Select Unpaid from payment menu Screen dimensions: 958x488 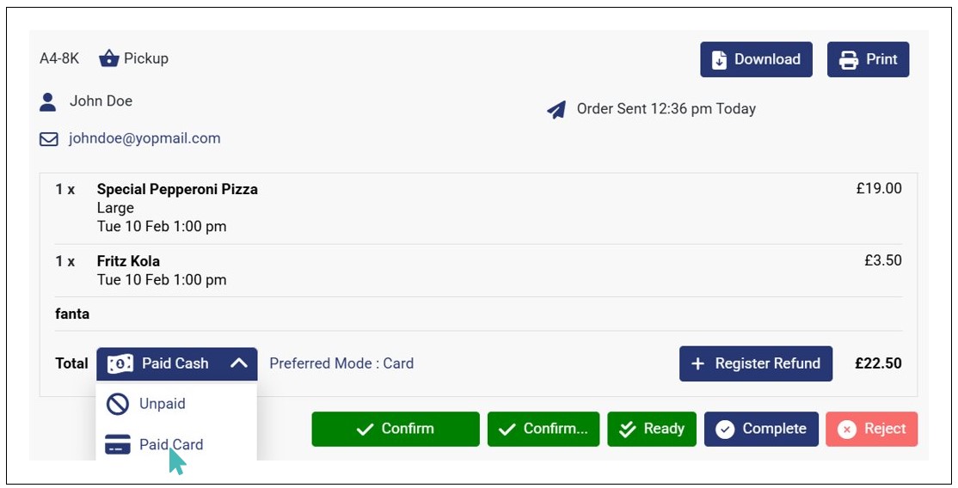click(x=162, y=404)
